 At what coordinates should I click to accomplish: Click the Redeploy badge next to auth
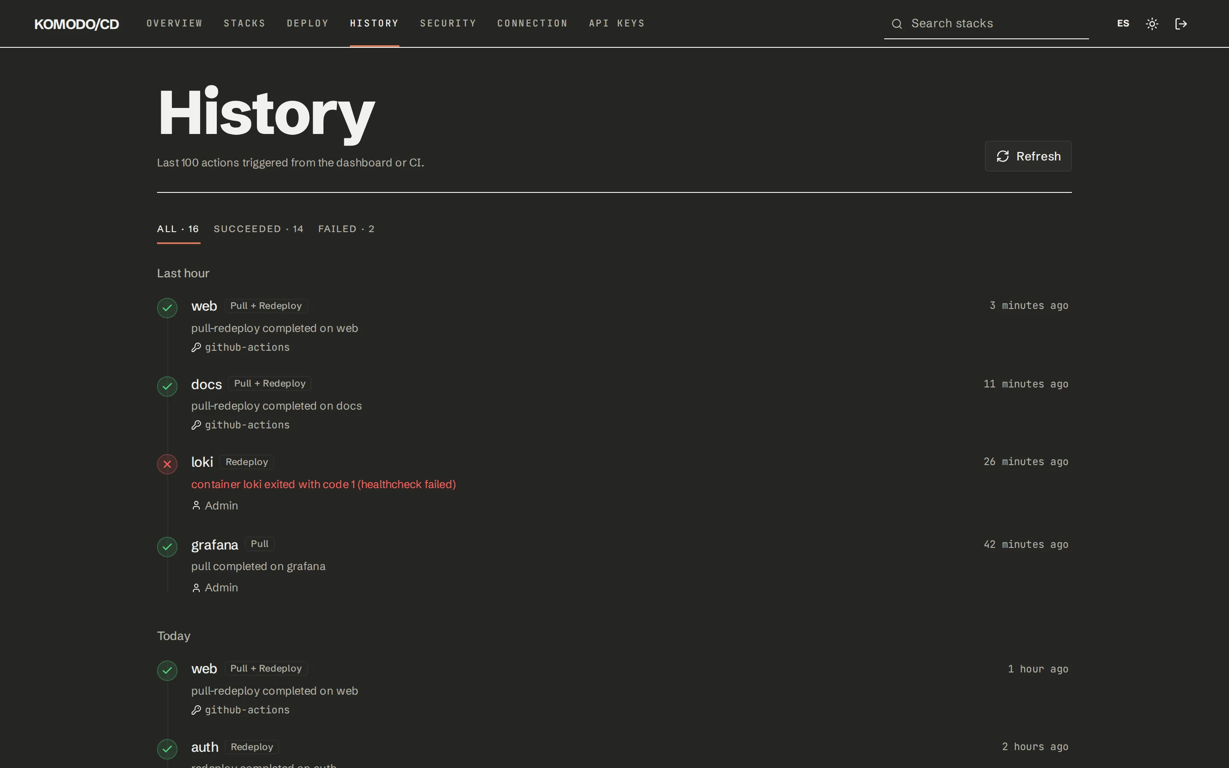[252, 747]
